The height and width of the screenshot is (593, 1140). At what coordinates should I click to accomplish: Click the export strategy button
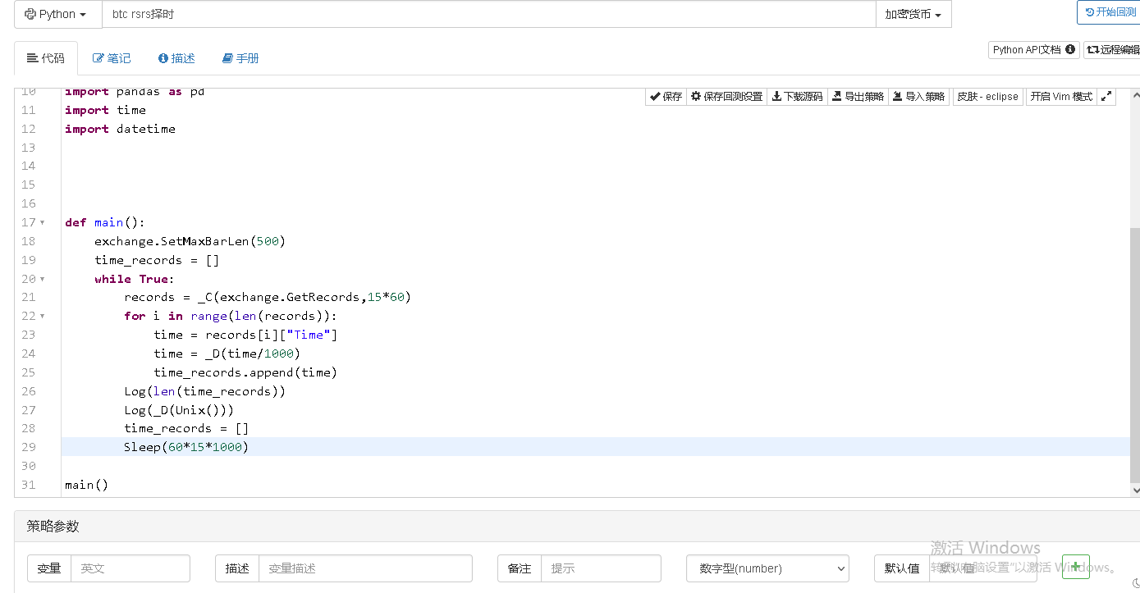(858, 97)
